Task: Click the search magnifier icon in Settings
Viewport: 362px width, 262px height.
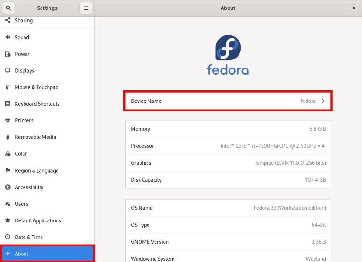Action: [8, 8]
